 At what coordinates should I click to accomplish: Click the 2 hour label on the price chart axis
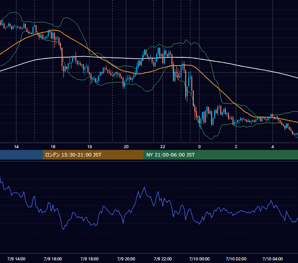[x=236, y=147]
